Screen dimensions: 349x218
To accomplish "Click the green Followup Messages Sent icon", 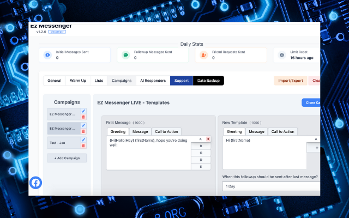I will 125,55.
